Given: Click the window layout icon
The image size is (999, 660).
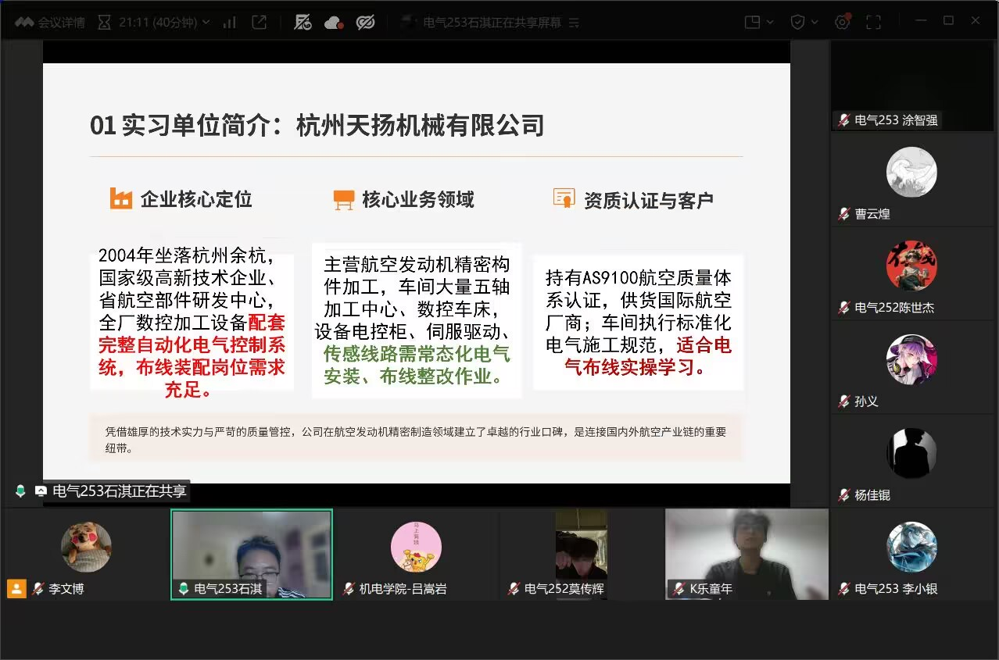Looking at the screenshot, I should pos(752,23).
